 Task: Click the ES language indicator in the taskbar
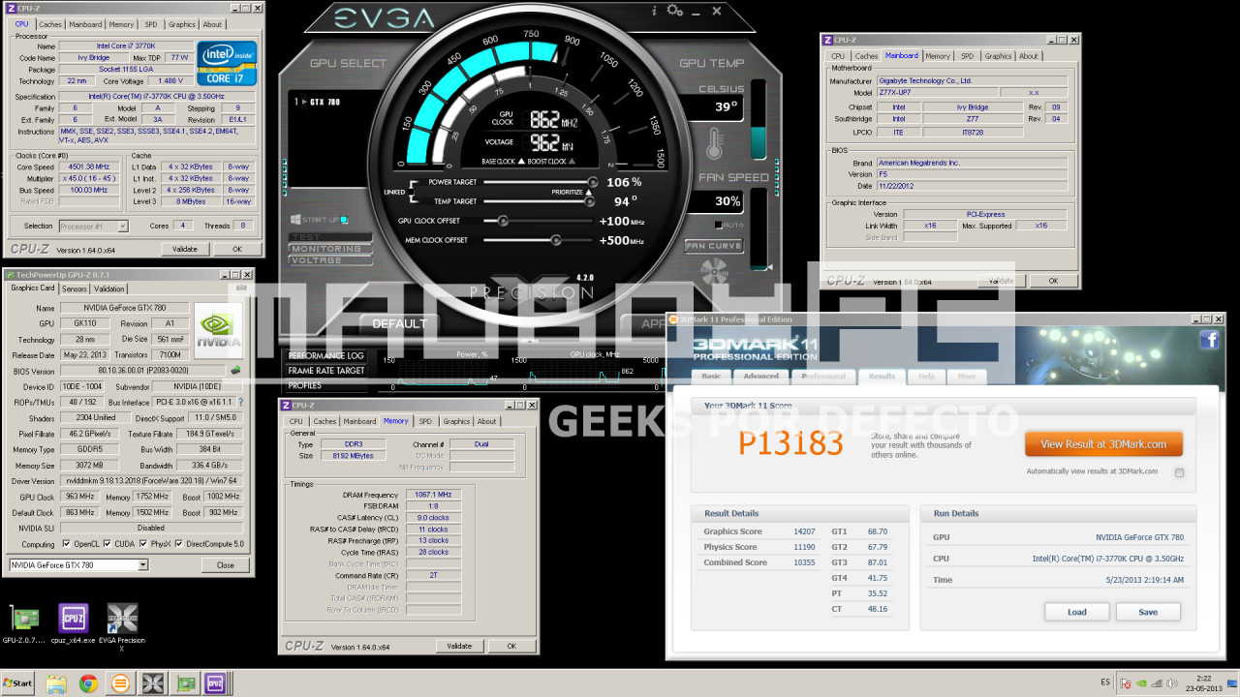click(1105, 682)
